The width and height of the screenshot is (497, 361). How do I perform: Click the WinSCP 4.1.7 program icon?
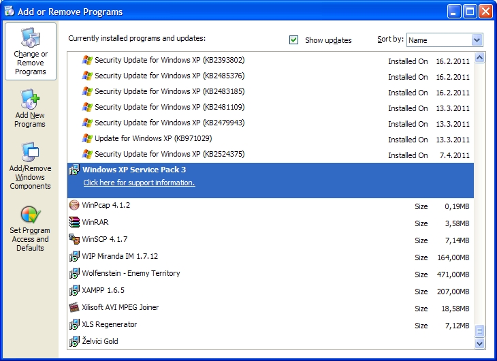pos(74,239)
